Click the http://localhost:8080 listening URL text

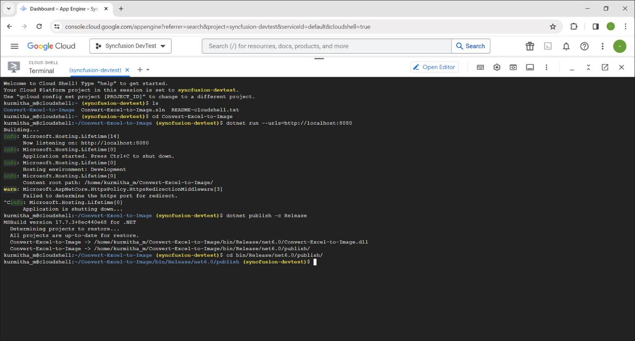[x=115, y=143]
